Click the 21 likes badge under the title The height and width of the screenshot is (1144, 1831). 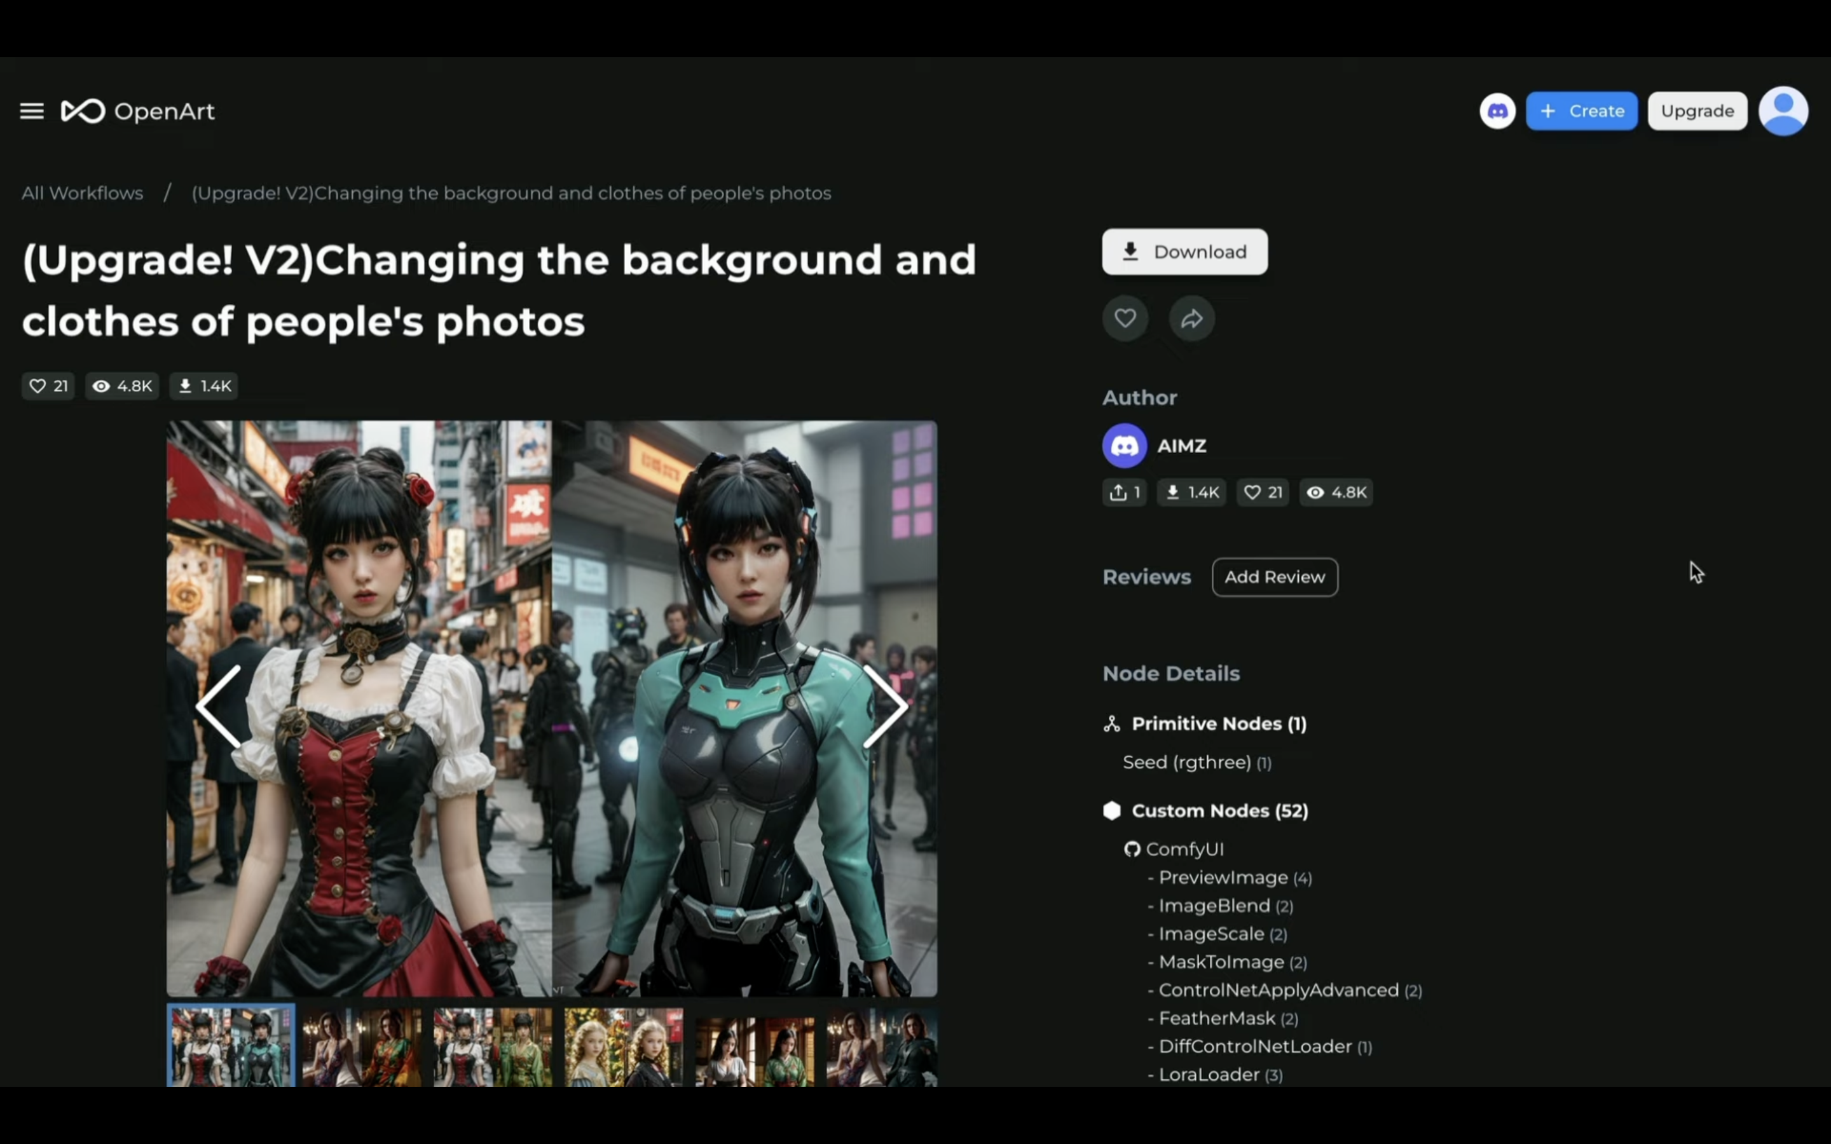pyautogui.click(x=48, y=386)
